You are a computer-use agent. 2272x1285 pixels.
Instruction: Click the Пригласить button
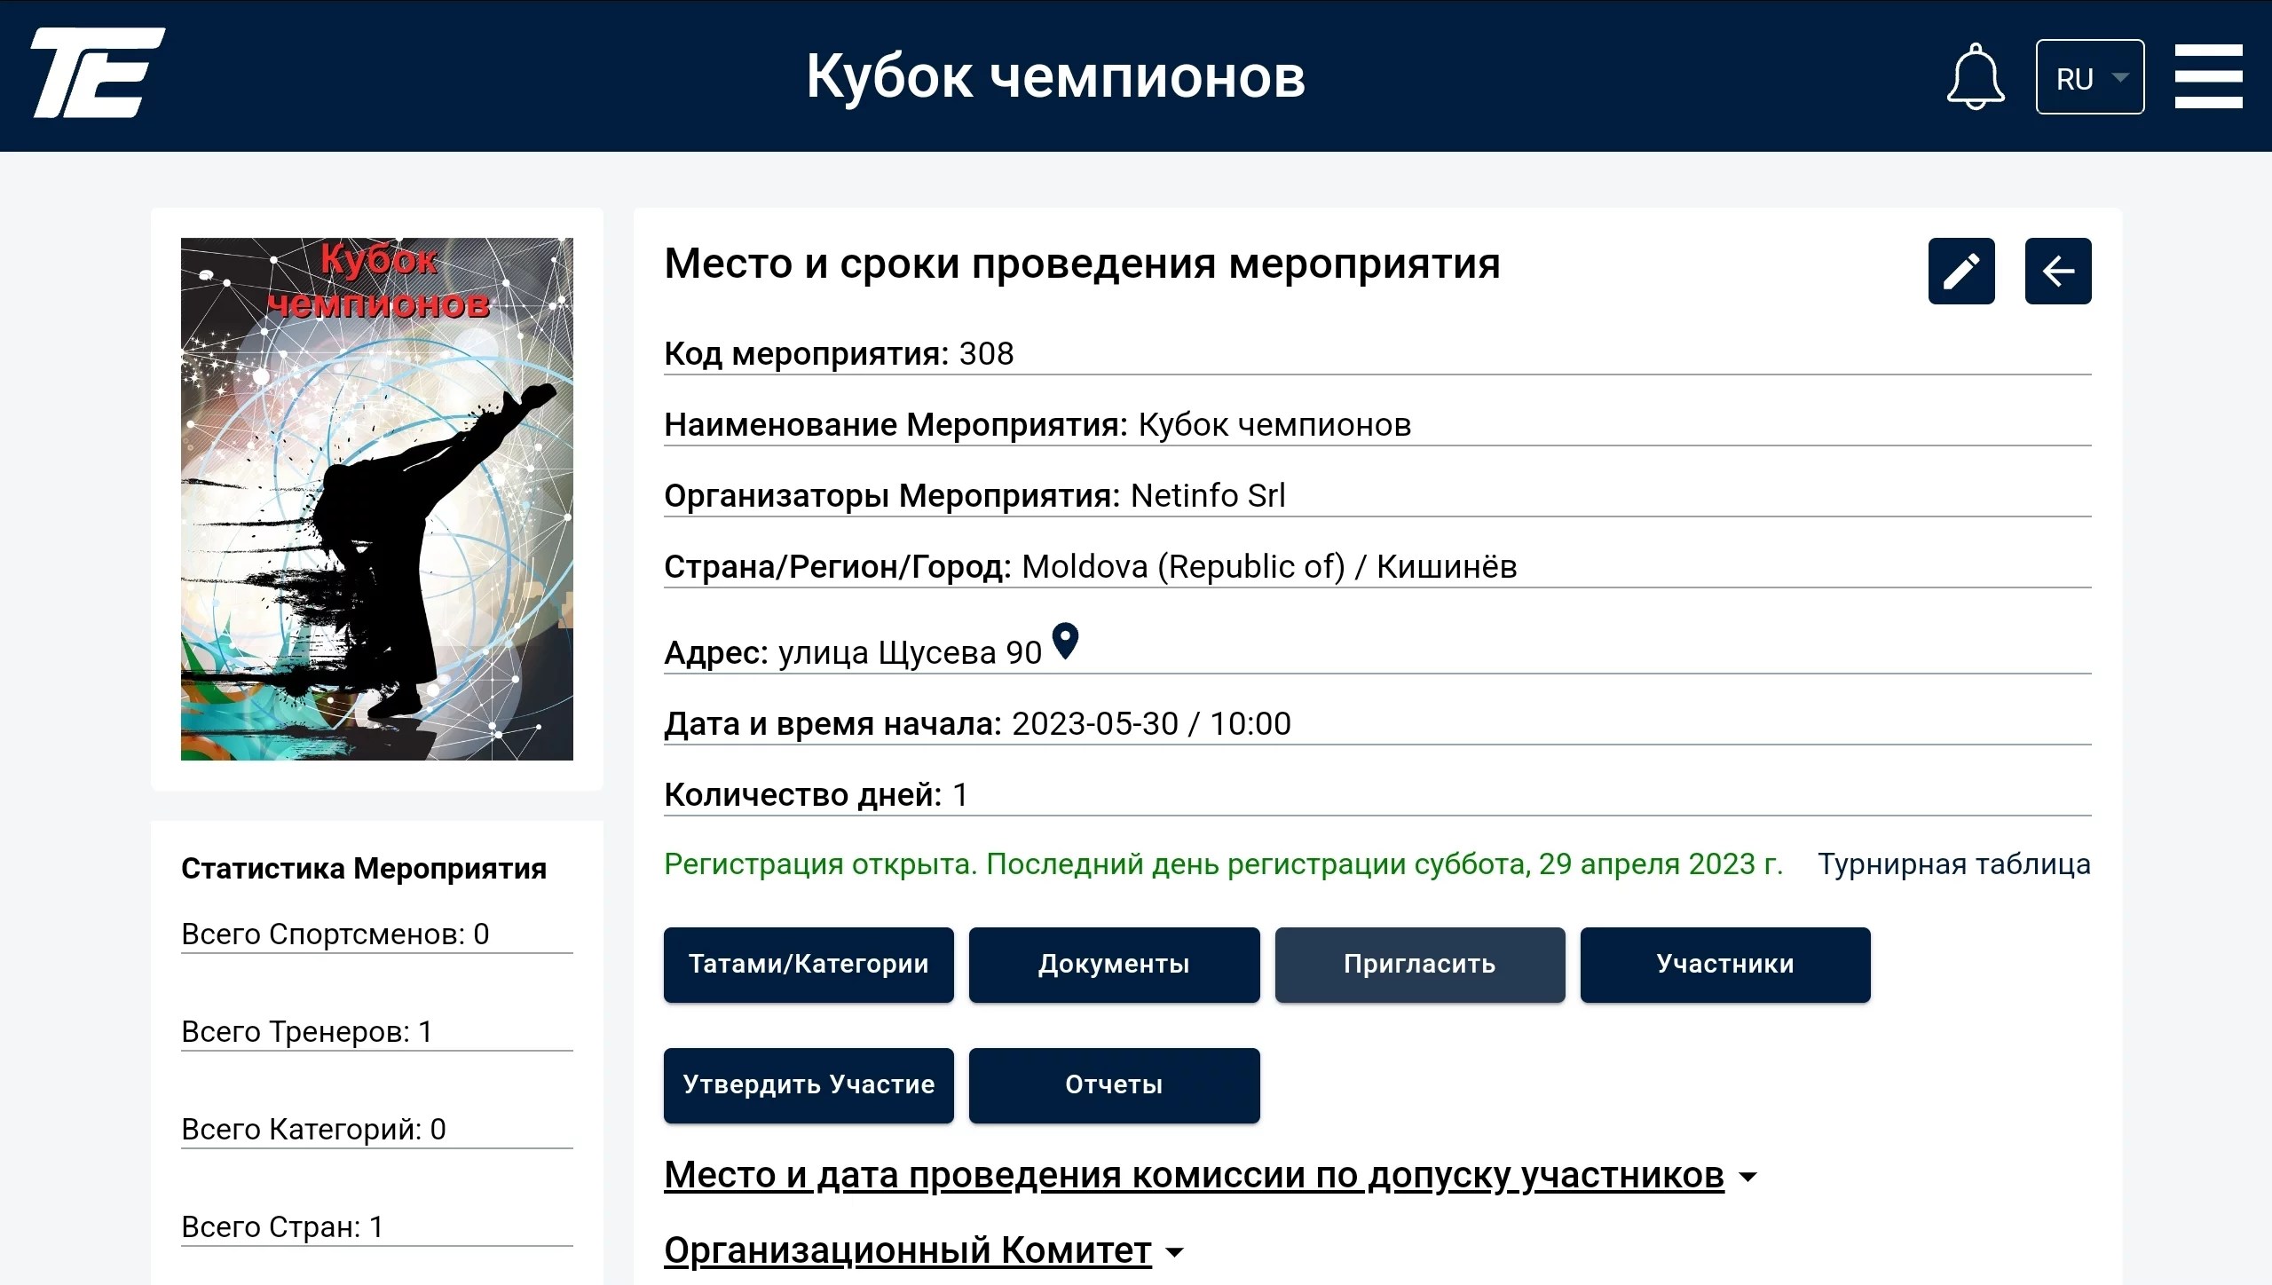(1420, 965)
